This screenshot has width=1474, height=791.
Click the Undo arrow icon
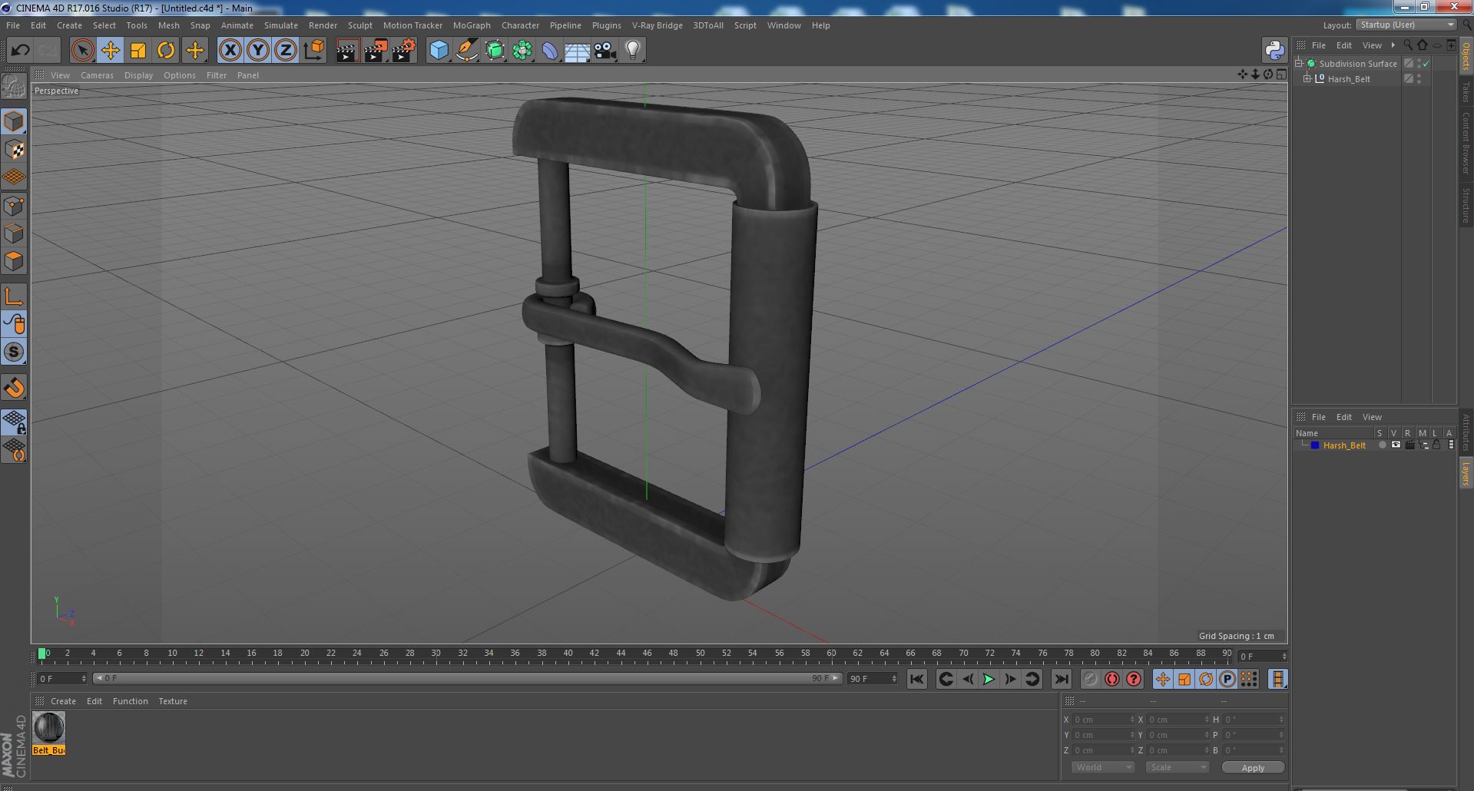pyautogui.click(x=20, y=51)
